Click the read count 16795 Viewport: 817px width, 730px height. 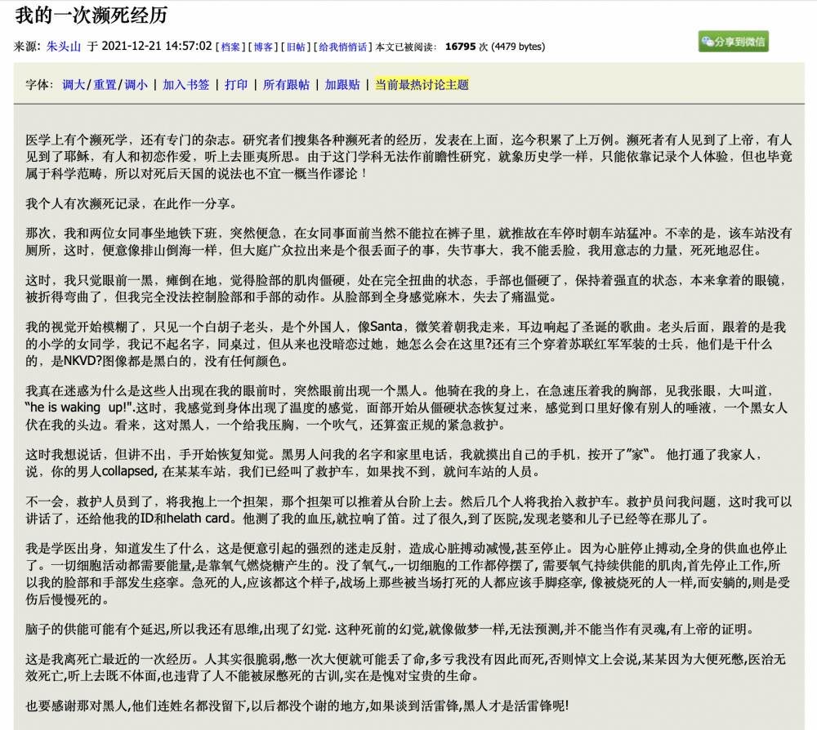460,47
